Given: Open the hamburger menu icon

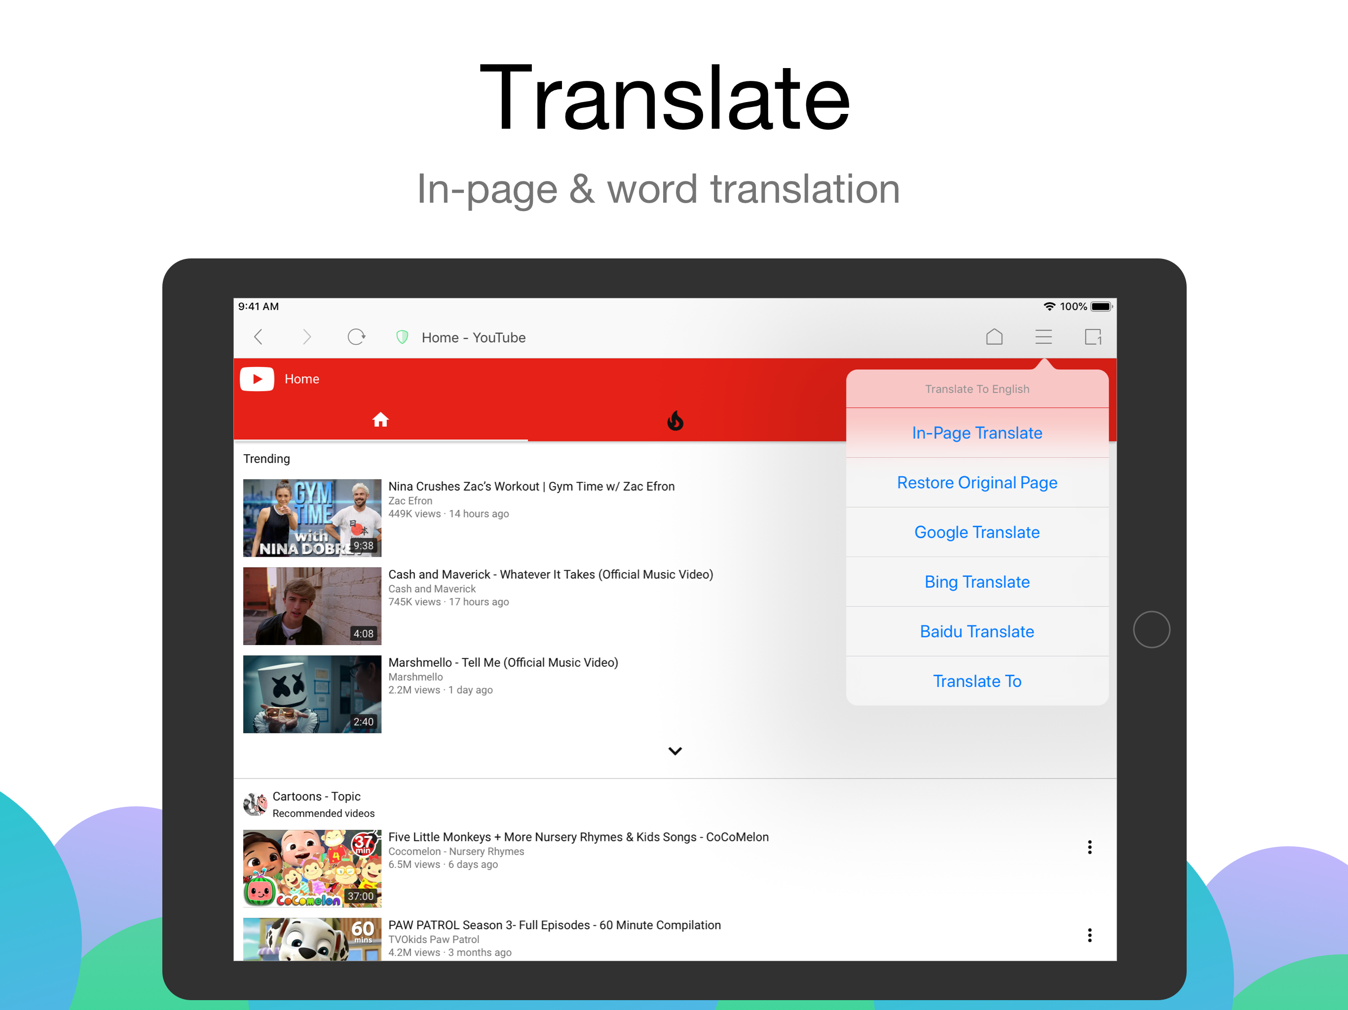Looking at the screenshot, I should (1043, 337).
